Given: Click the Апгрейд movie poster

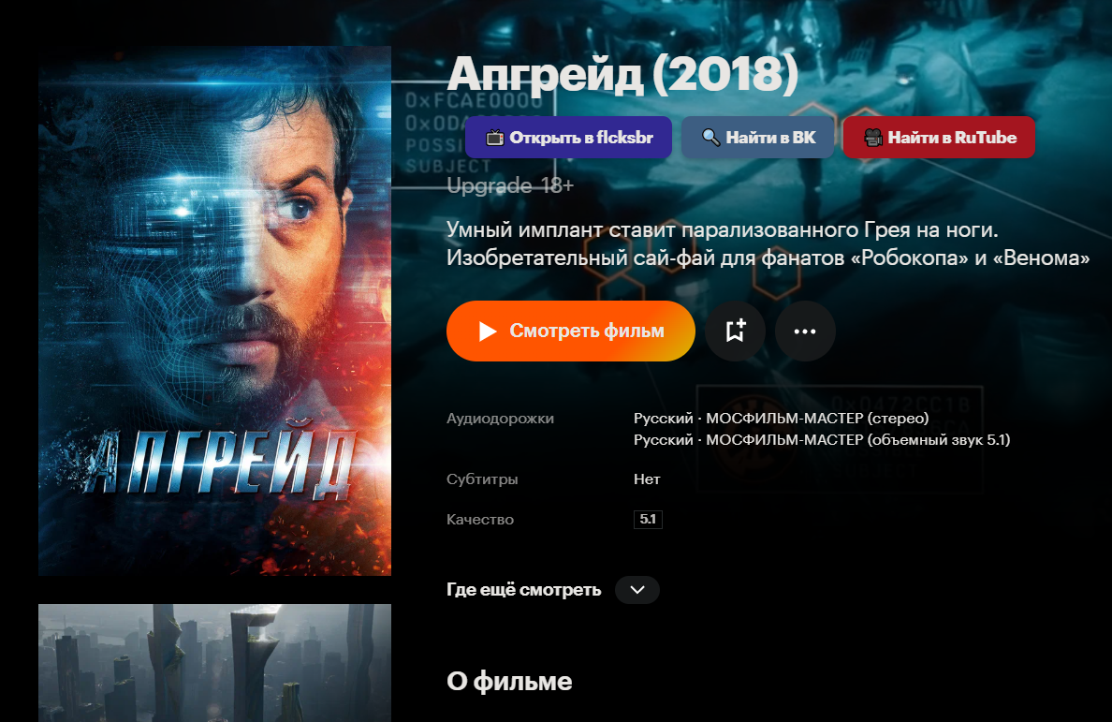Looking at the screenshot, I should point(215,311).
